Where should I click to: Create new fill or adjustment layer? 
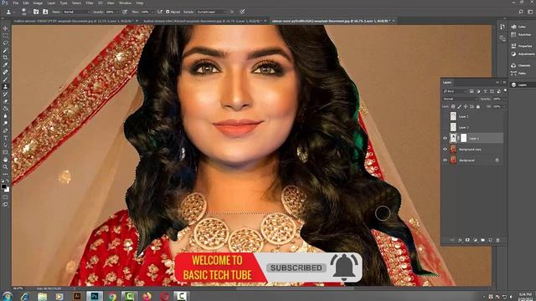tap(475, 240)
